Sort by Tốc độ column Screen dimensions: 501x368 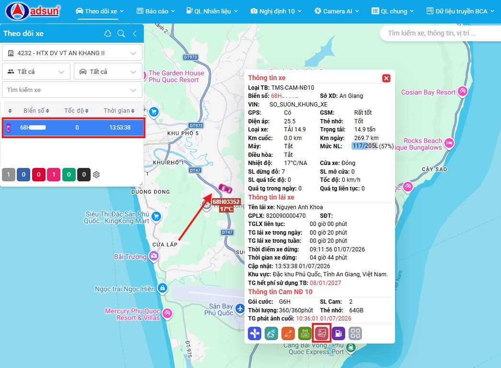click(x=76, y=111)
